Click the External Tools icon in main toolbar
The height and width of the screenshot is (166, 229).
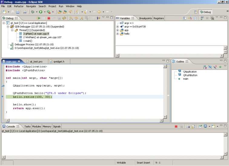click(49, 12)
